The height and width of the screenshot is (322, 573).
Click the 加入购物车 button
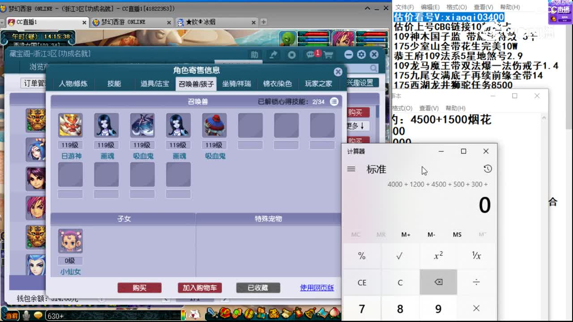click(200, 288)
